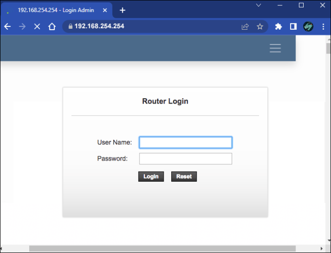Image resolution: width=331 pixels, height=253 pixels.
Task: Open a new tab with the plus button
Action: 122,10
